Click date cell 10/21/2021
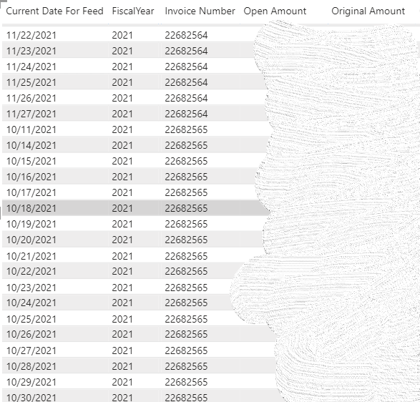 [31, 256]
